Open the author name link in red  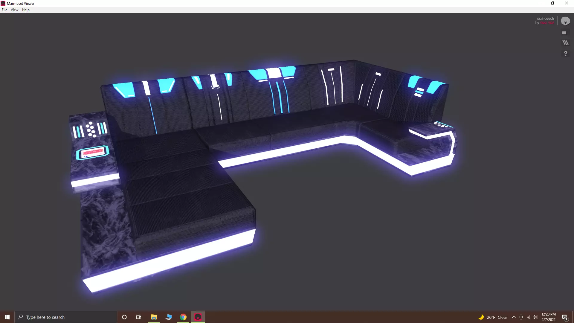(547, 23)
